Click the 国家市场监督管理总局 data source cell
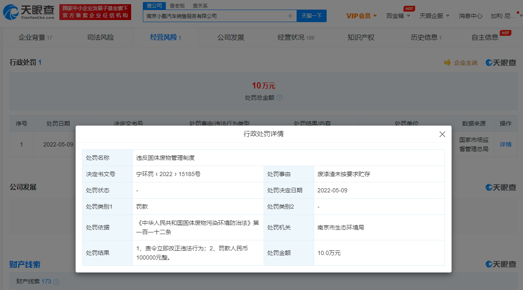The width and height of the screenshot is (523, 290). coord(474,144)
